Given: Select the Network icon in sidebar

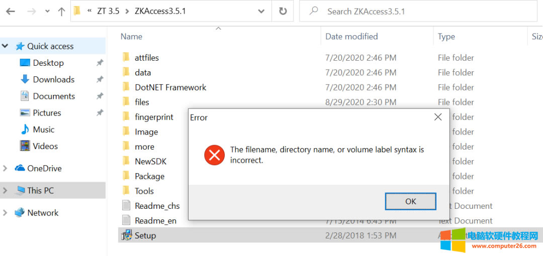Looking at the screenshot, I should (20, 212).
